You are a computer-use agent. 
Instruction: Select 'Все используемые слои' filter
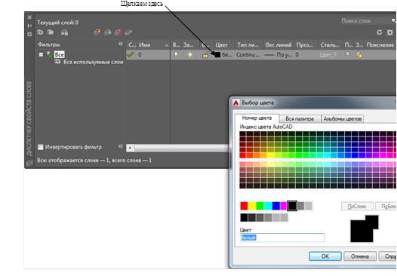point(93,62)
